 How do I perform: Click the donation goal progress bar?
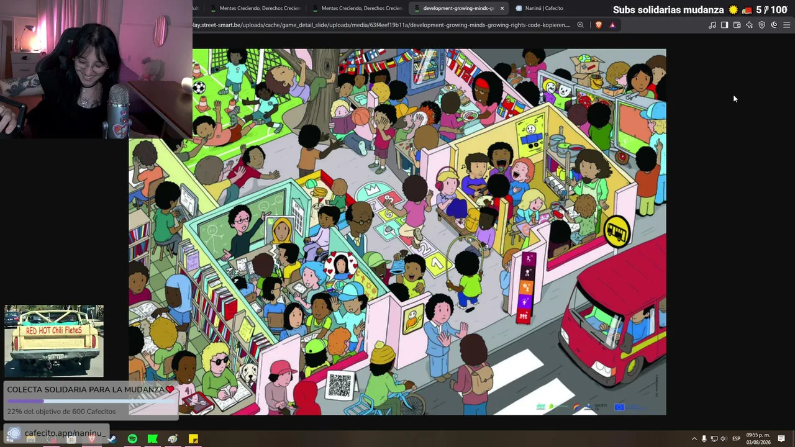pyautogui.click(x=92, y=400)
